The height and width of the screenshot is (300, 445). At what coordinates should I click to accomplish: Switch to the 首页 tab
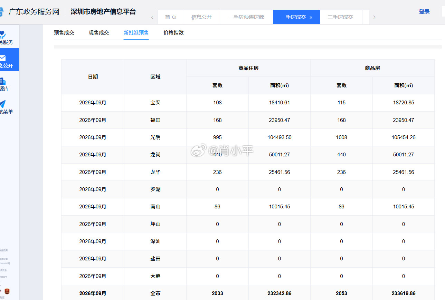(x=171, y=17)
